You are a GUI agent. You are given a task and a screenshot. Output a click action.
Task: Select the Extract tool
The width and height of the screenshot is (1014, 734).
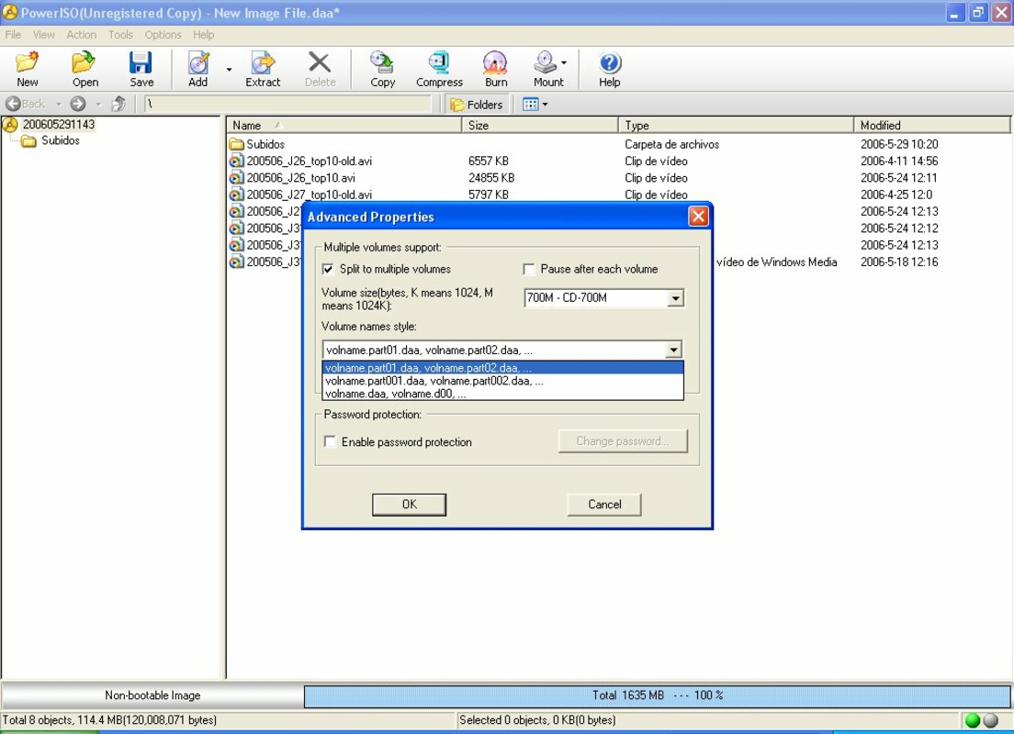pyautogui.click(x=263, y=64)
